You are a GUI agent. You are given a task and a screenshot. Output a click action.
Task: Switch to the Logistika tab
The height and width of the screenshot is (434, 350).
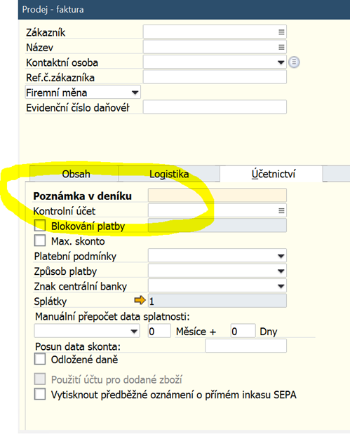click(x=169, y=174)
